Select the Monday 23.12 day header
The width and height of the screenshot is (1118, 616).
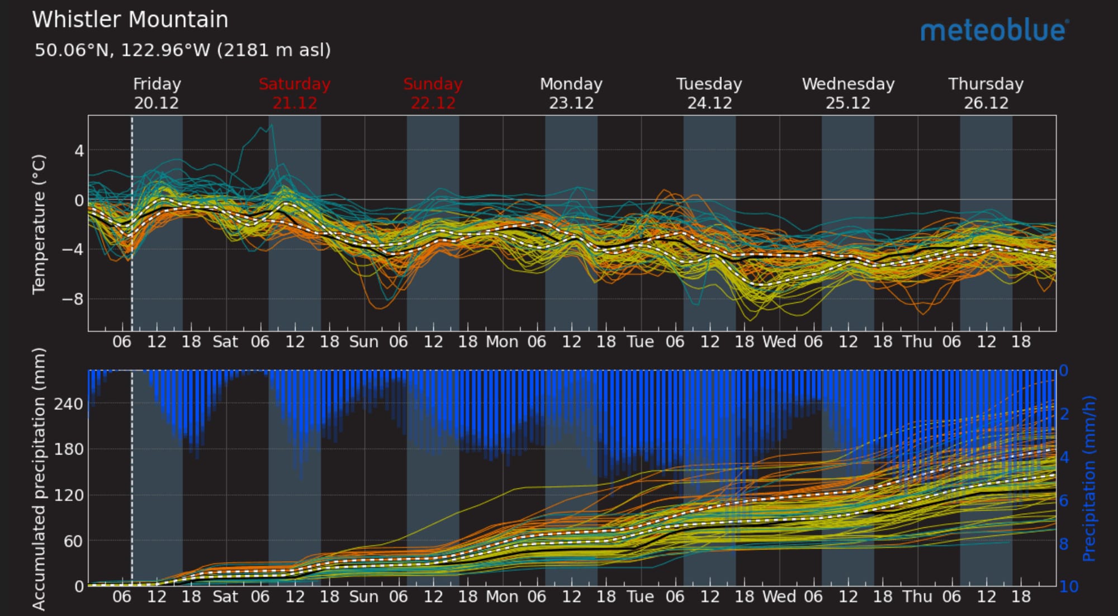571,93
